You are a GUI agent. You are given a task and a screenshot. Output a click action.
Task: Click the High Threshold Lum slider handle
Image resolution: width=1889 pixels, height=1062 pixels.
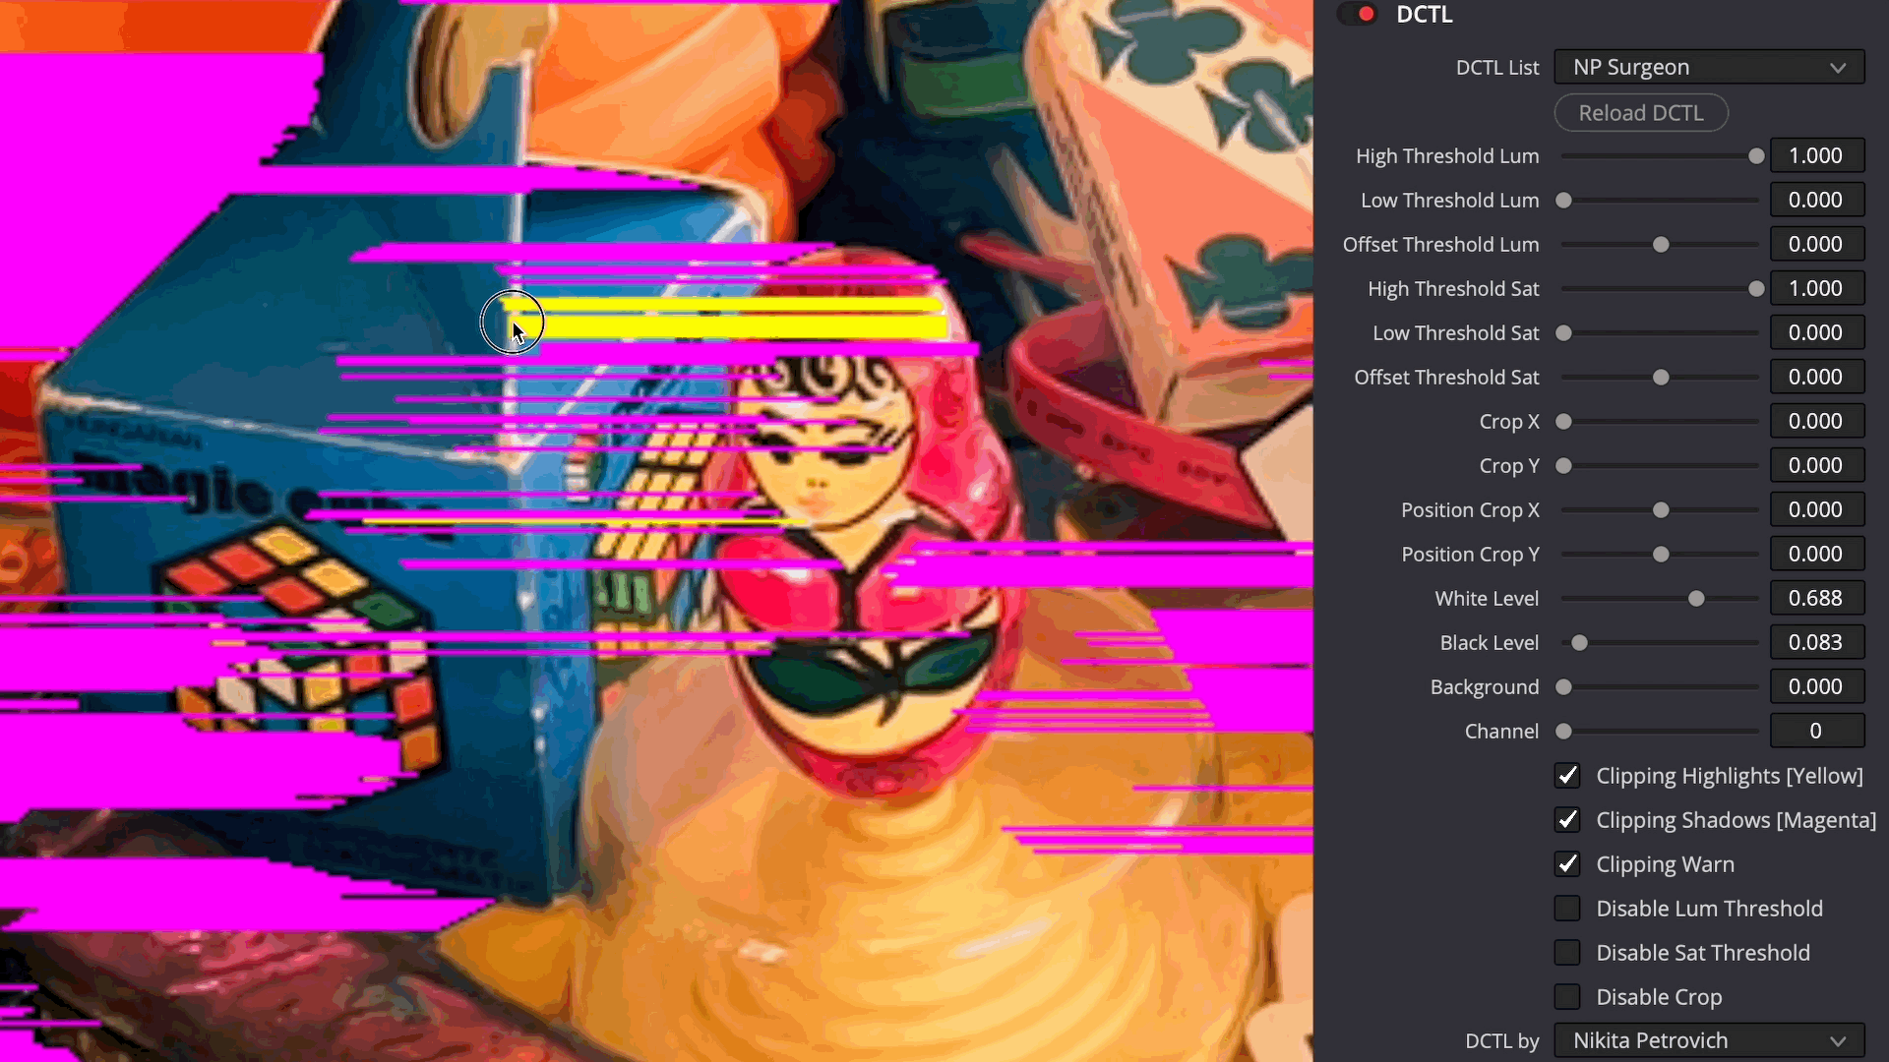pos(1756,155)
